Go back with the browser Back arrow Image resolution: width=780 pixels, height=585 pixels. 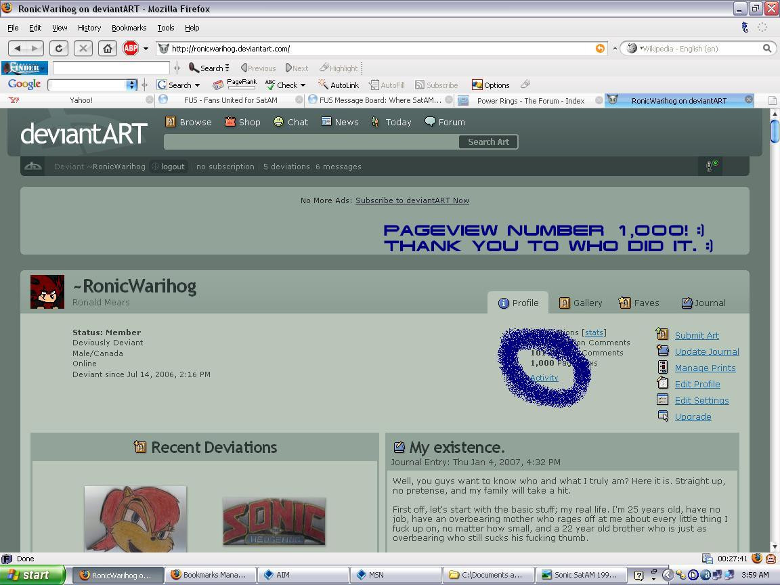click(x=18, y=48)
